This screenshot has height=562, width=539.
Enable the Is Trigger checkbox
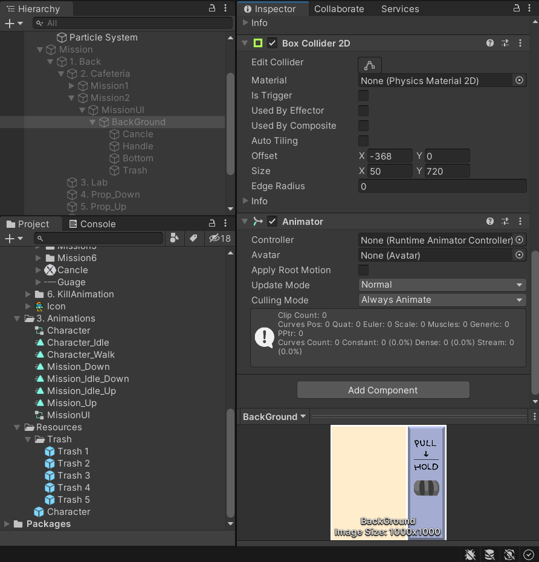(363, 95)
